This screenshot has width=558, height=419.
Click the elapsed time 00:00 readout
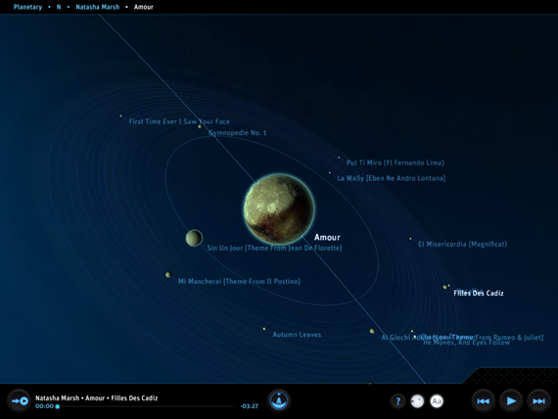click(44, 406)
